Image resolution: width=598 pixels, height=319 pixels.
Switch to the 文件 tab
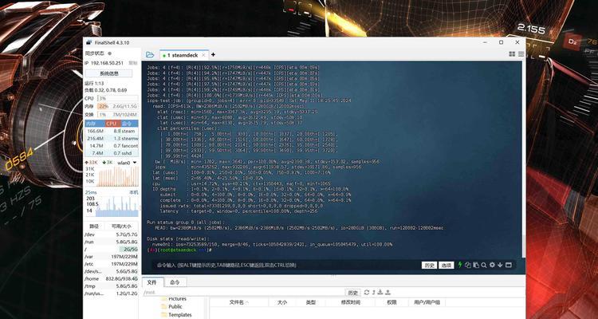[x=152, y=282]
